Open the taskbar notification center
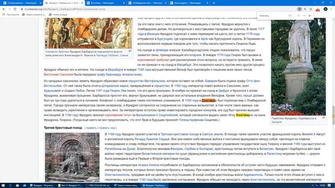The height and width of the screenshot is (188, 335). click(329, 185)
